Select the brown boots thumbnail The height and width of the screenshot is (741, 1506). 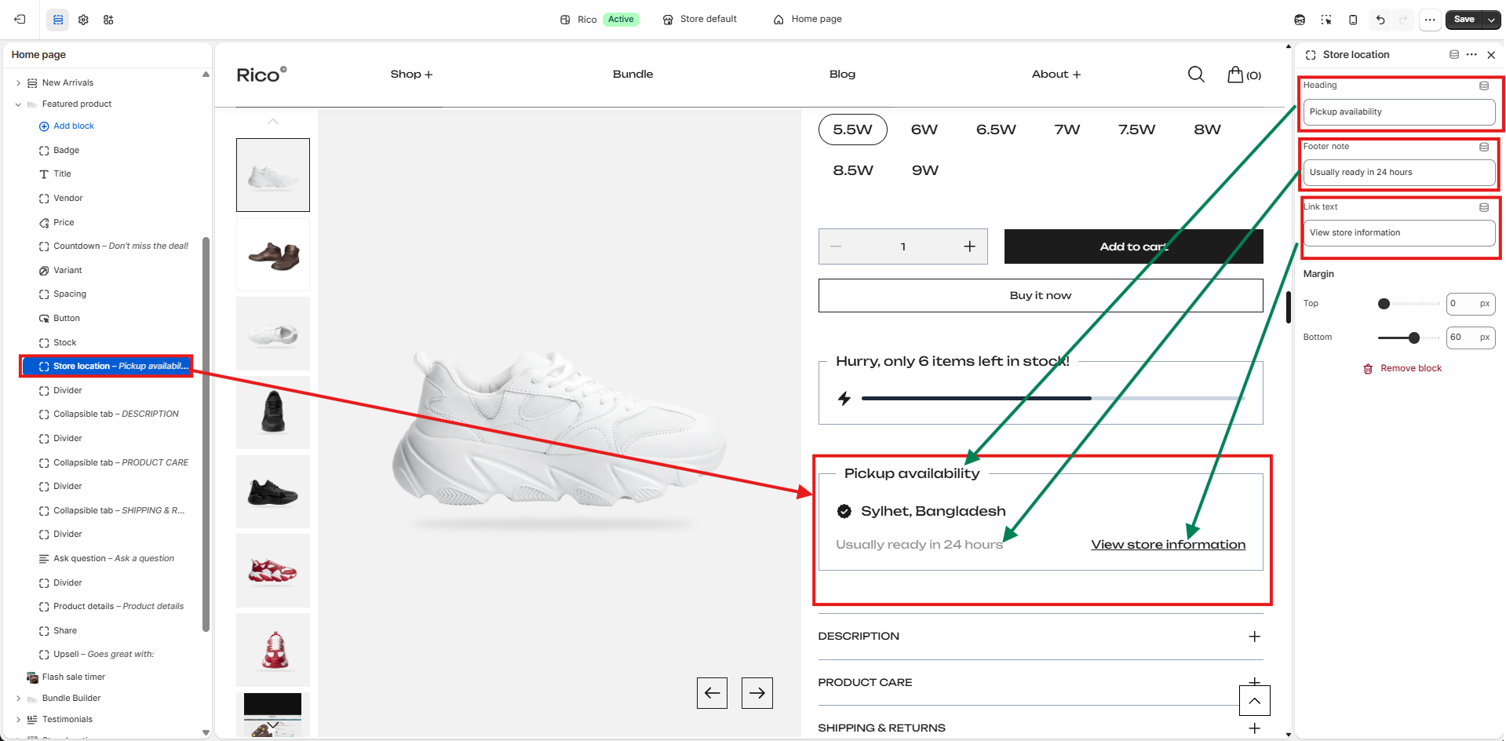273,254
